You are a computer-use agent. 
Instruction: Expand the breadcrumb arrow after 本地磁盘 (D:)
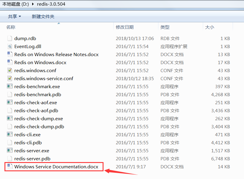(x=33, y=4)
